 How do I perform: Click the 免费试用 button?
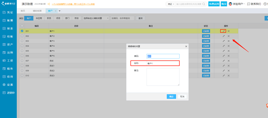coord(214,4)
